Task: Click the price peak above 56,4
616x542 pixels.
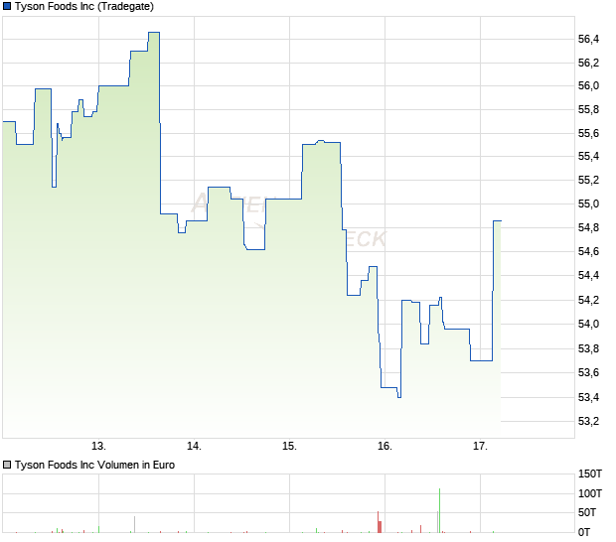Action: coord(154,32)
